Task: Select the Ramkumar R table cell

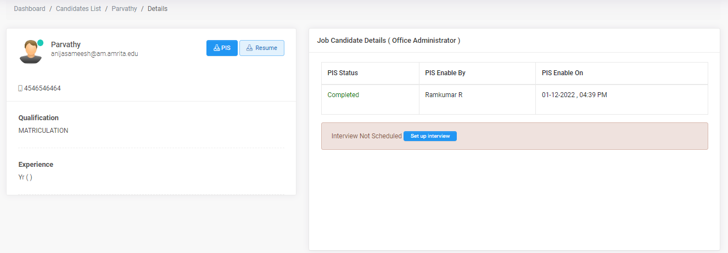Action: click(444, 95)
